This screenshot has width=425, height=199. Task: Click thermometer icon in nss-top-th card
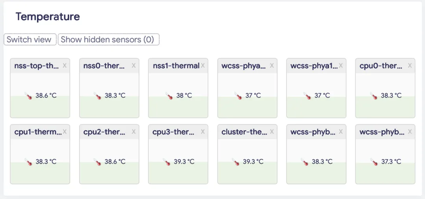click(x=28, y=96)
